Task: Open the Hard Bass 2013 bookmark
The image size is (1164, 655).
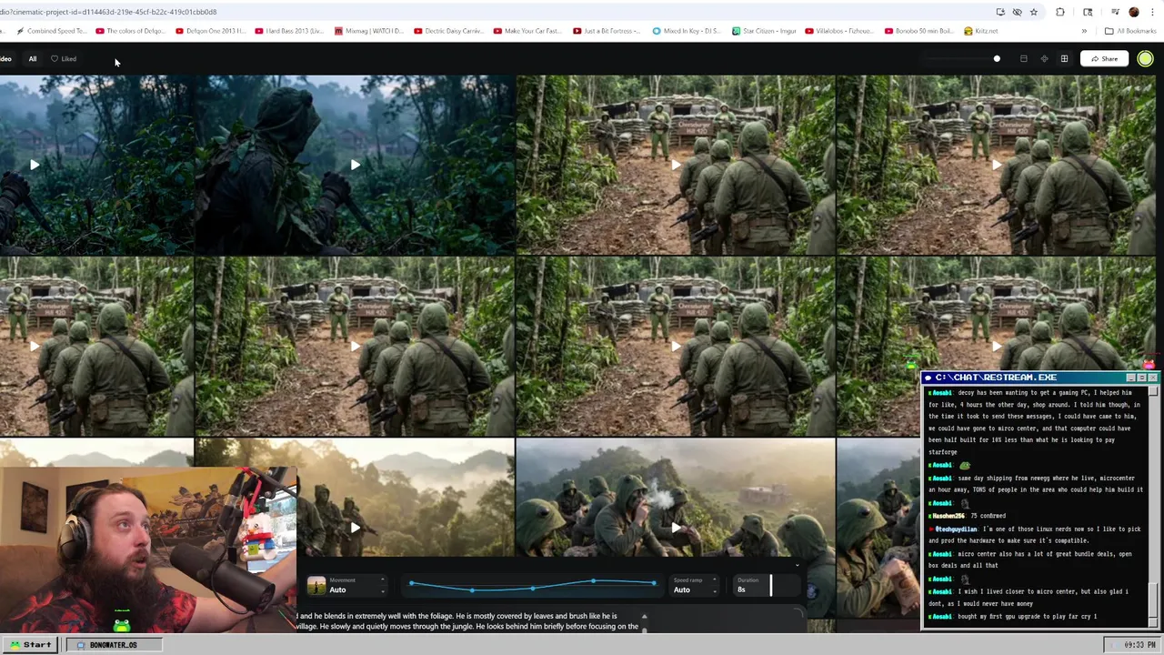Action: (289, 31)
